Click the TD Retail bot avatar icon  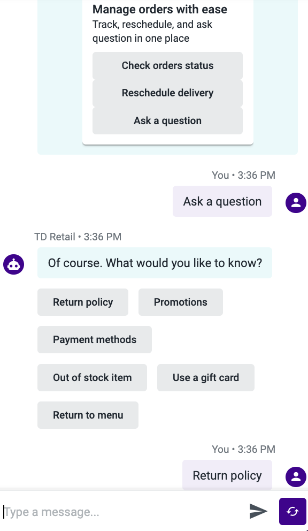pyautogui.click(x=14, y=264)
